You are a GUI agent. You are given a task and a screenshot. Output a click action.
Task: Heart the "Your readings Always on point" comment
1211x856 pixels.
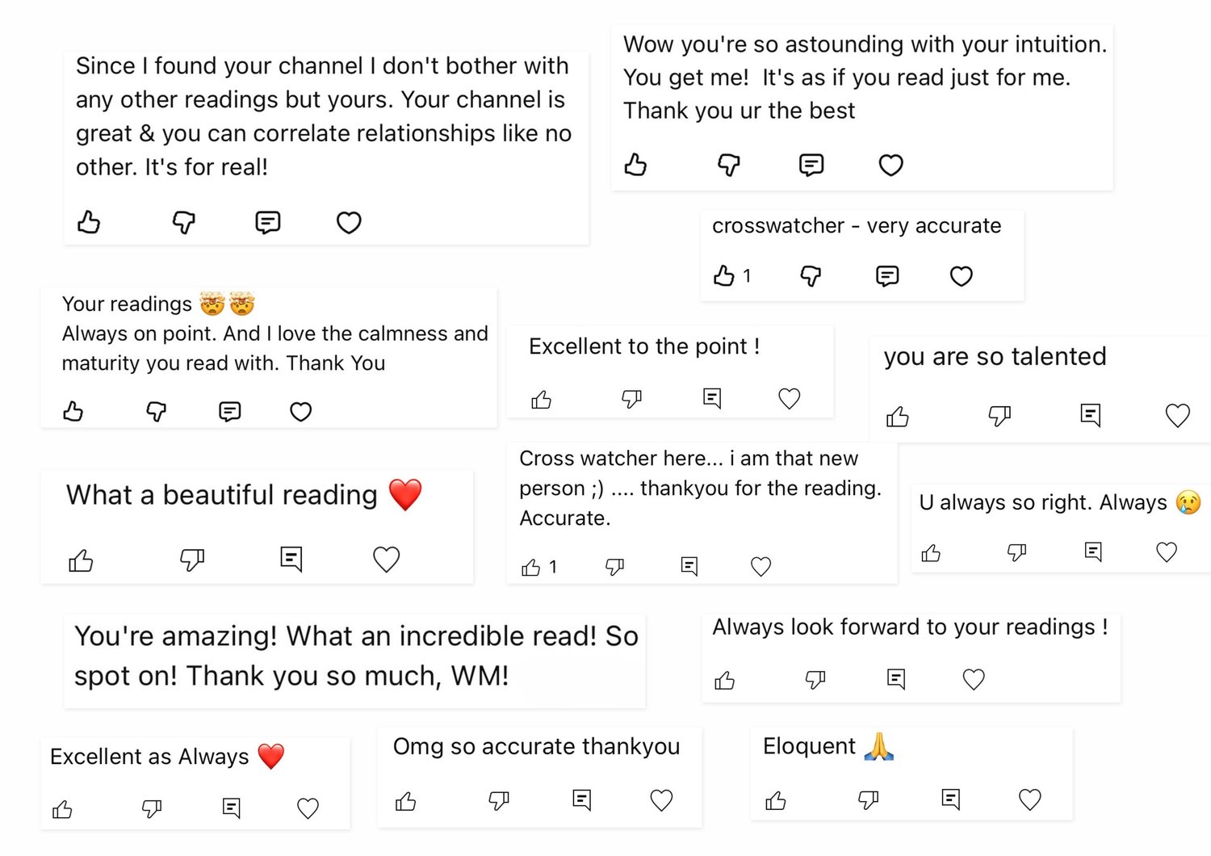(x=300, y=412)
